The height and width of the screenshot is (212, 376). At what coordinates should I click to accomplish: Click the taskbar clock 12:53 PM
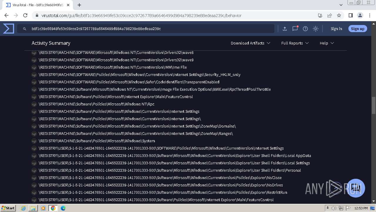point(361,208)
